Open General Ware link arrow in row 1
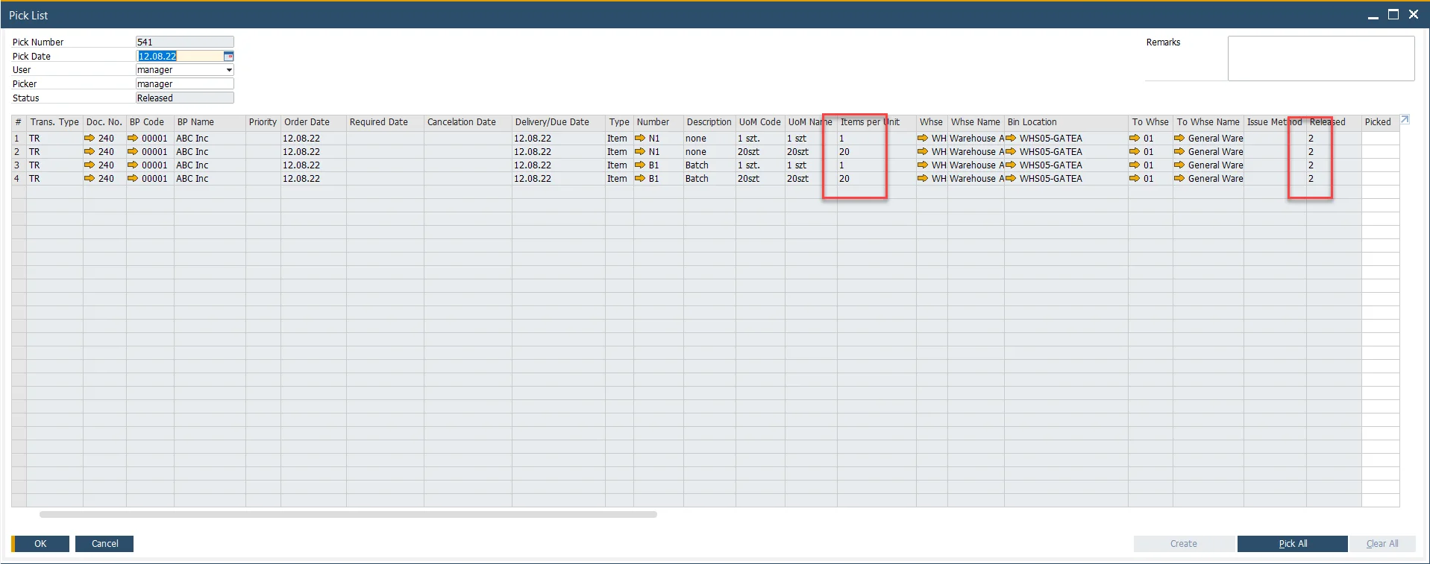Viewport: 1430px width, 564px height. [1179, 138]
